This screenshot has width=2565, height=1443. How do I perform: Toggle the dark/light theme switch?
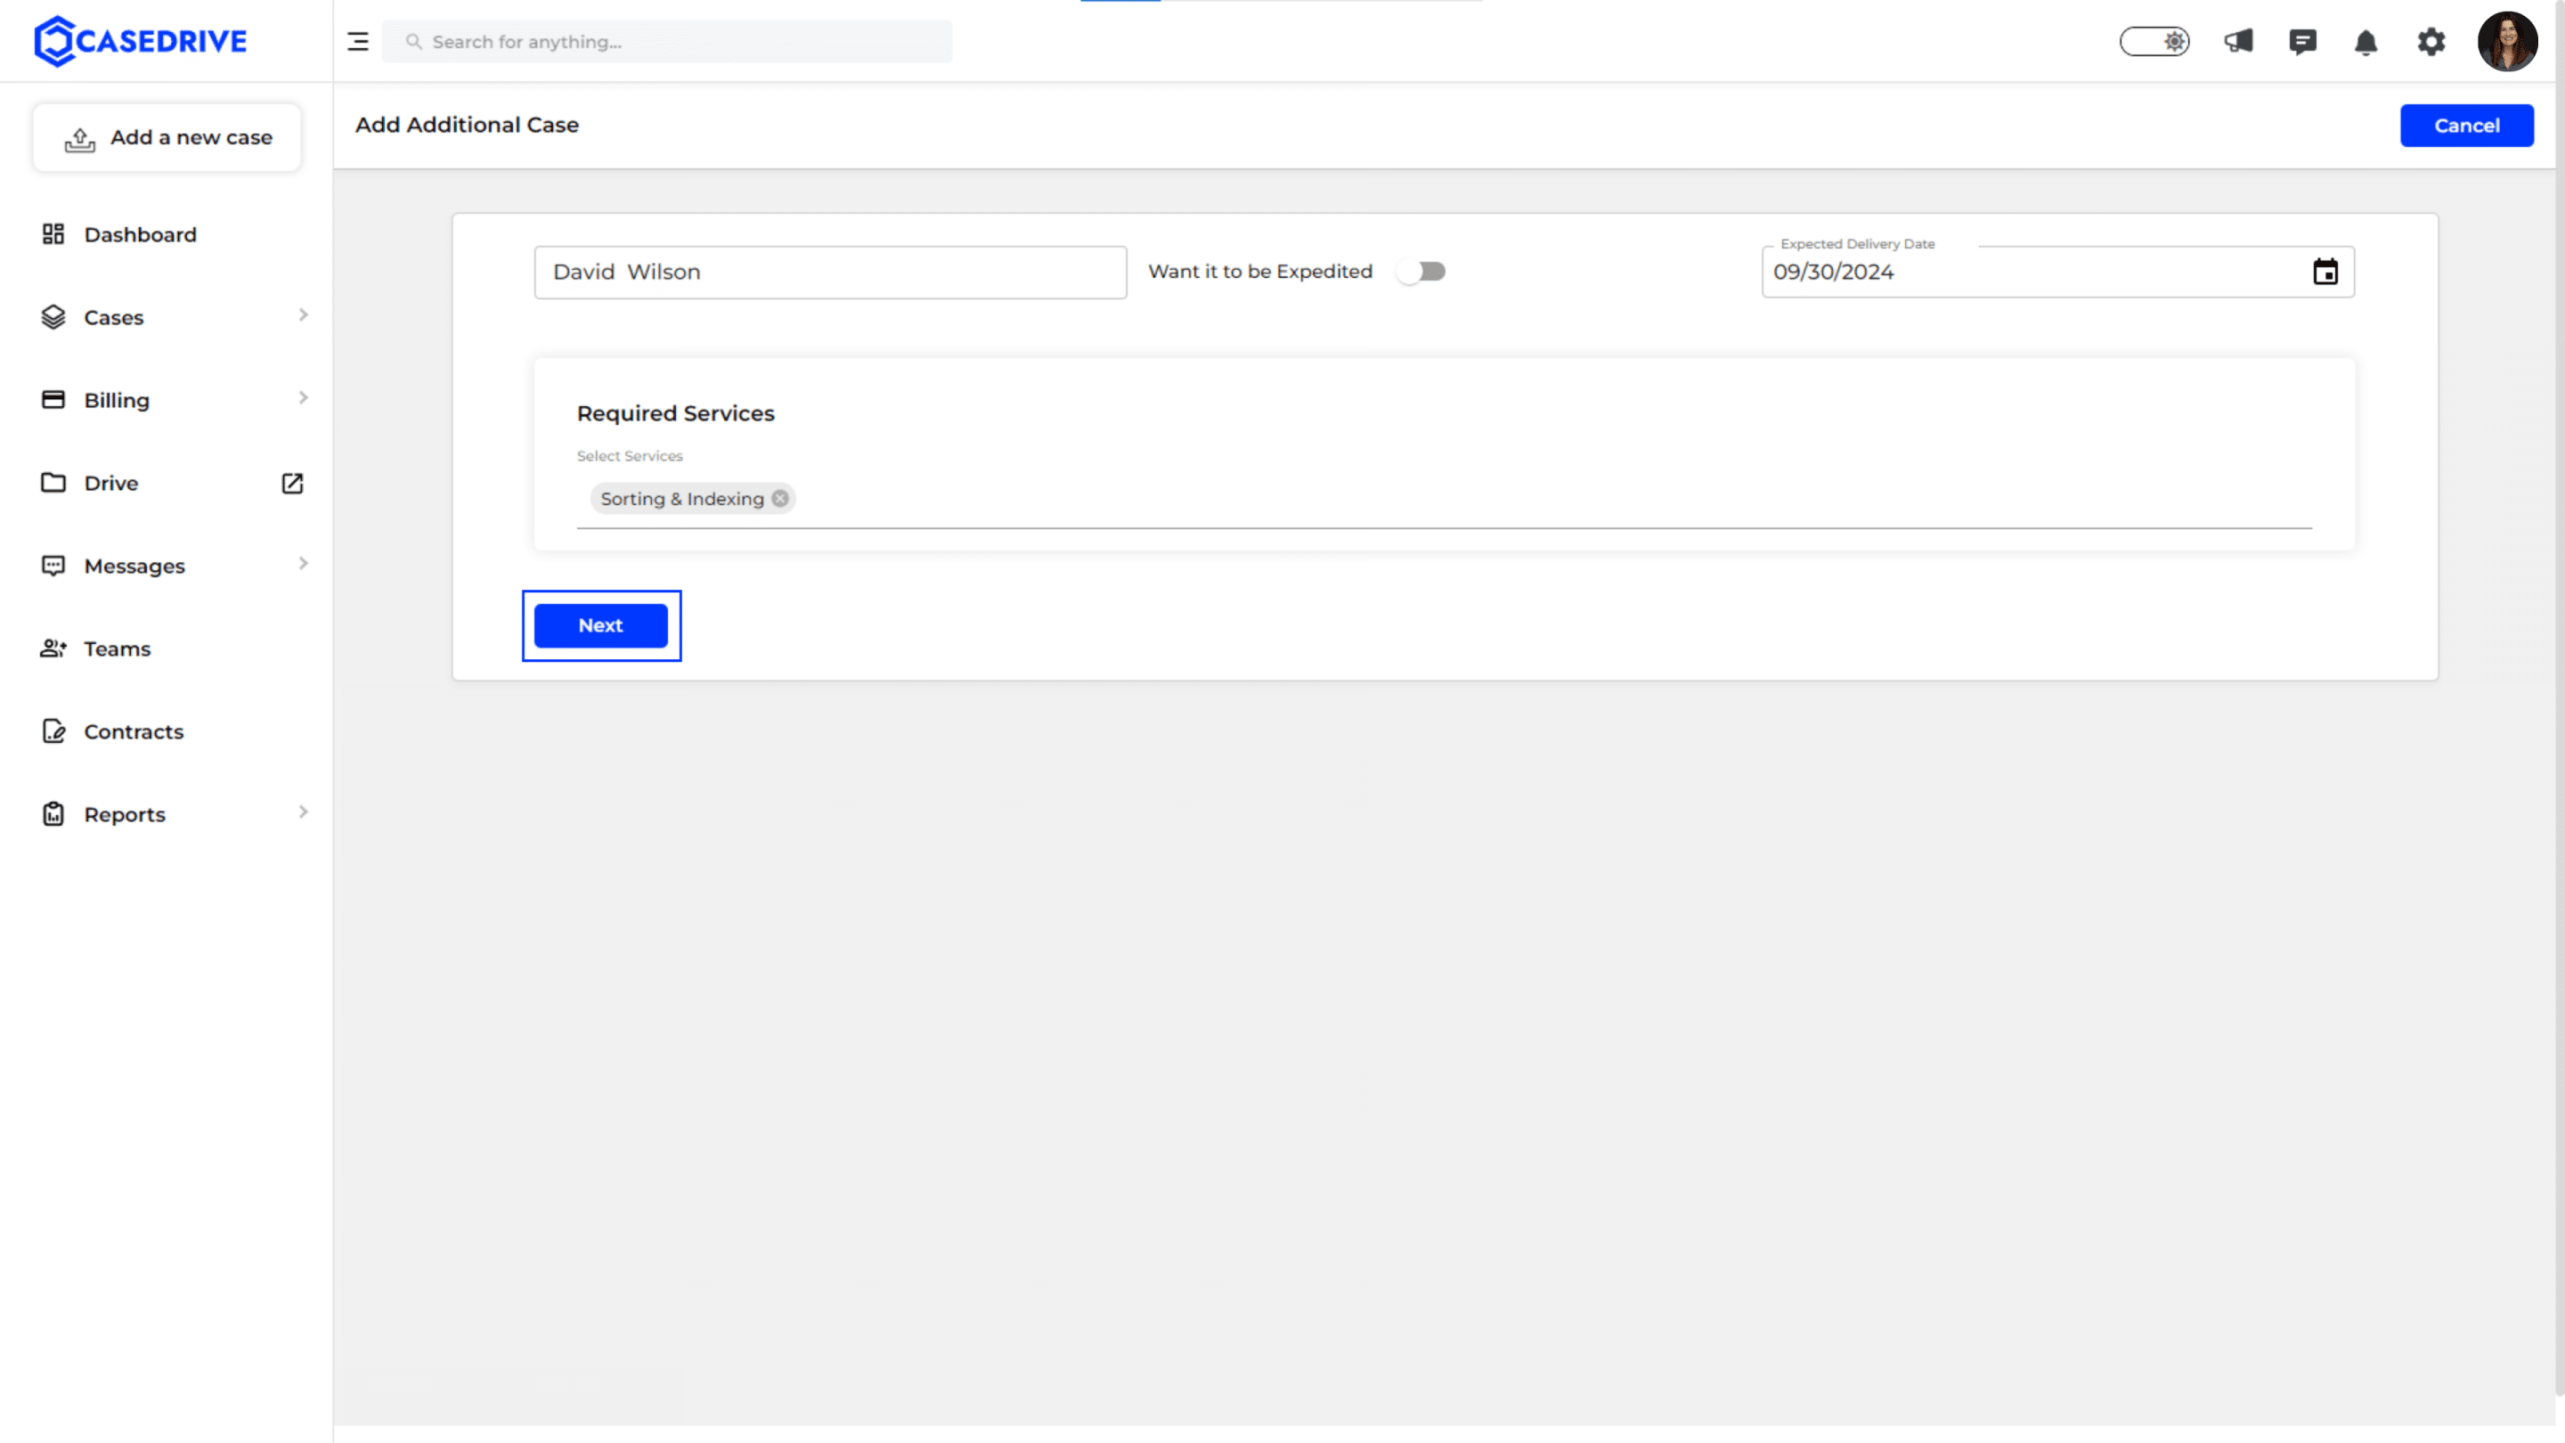point(2154,42)
